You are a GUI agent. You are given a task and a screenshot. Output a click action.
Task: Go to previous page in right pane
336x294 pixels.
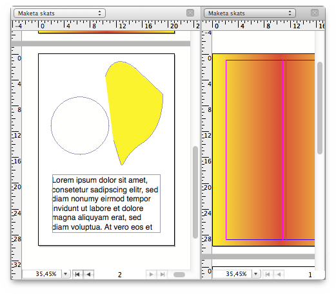(x=279, y=274)
